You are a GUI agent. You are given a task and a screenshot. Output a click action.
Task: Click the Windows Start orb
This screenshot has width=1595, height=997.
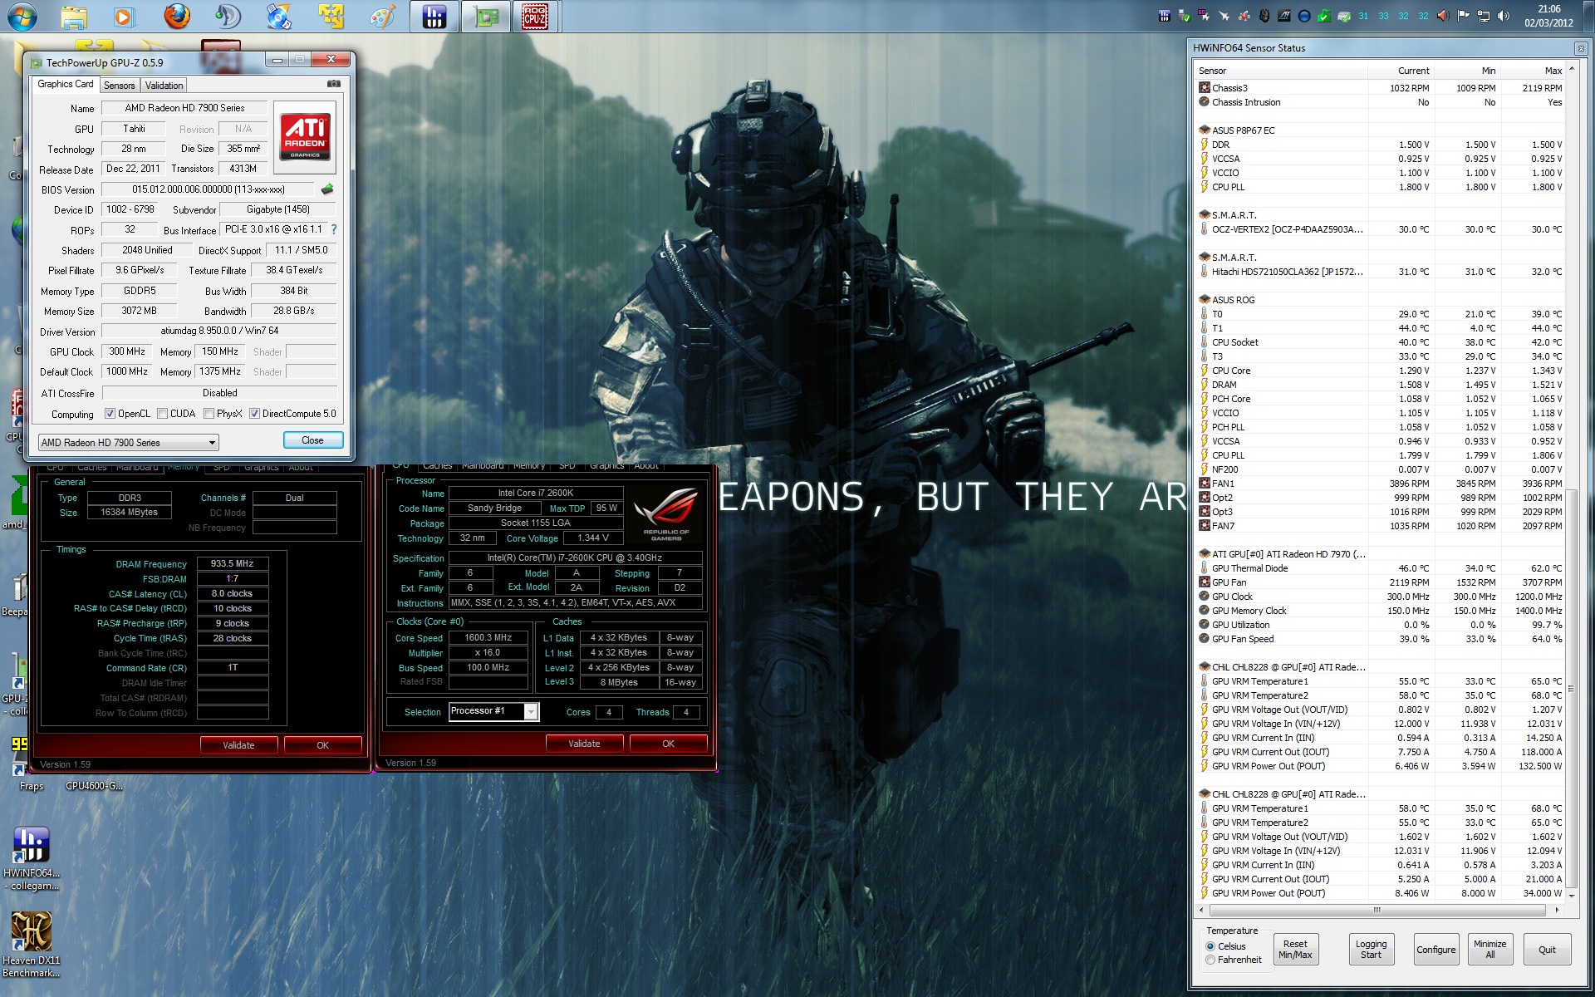(22, 16)
